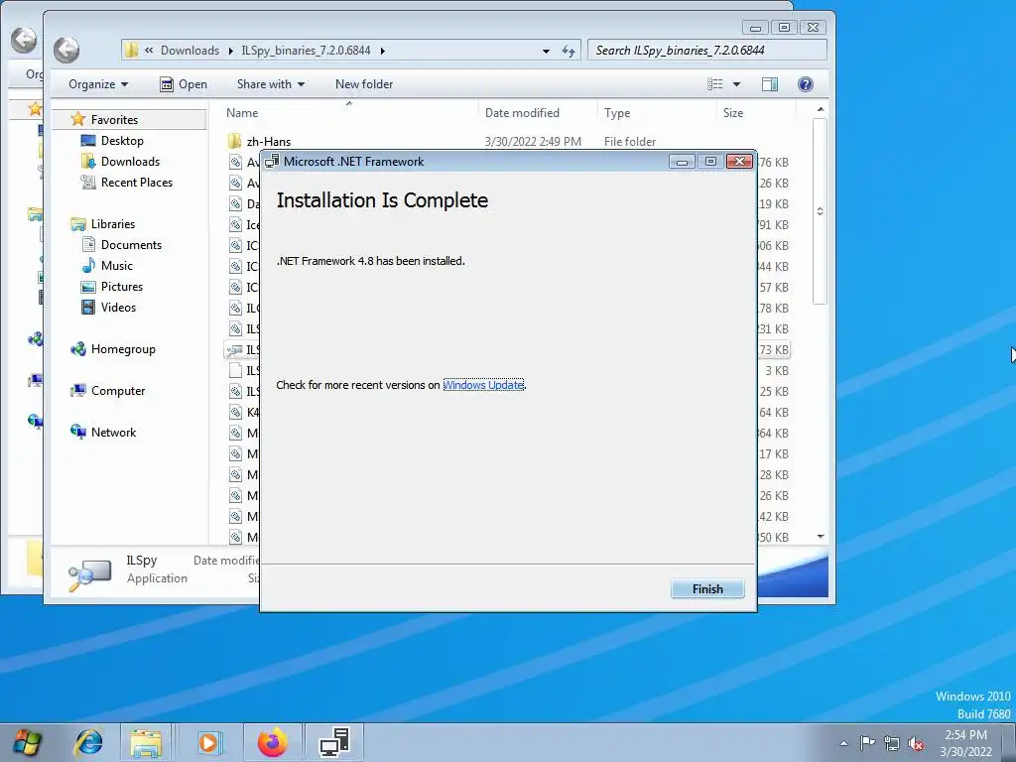The image size is (1016, 762).
Task: Click the Explorer vertical scrollbar thumb
Action: (820, 211)
